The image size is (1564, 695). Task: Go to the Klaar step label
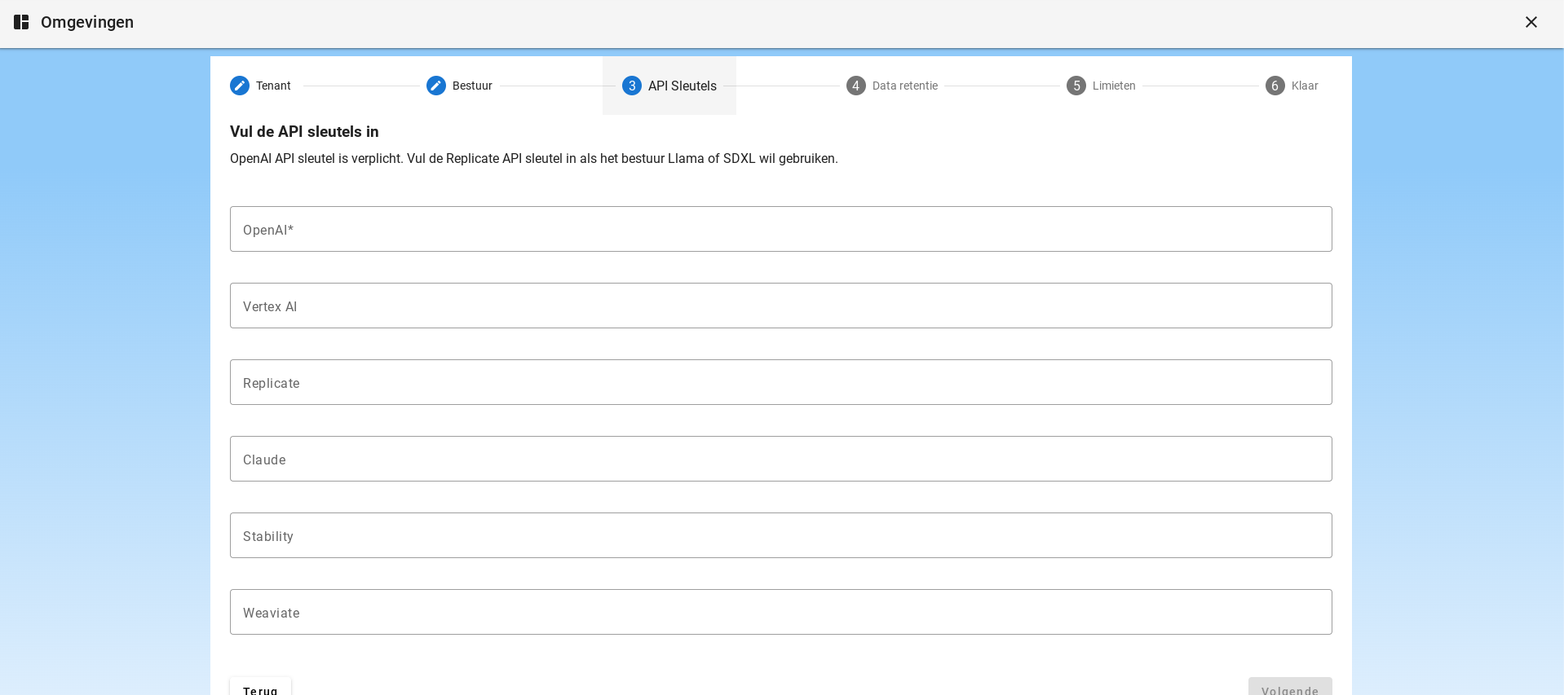pyautogui.click(x=1304, y=86)
